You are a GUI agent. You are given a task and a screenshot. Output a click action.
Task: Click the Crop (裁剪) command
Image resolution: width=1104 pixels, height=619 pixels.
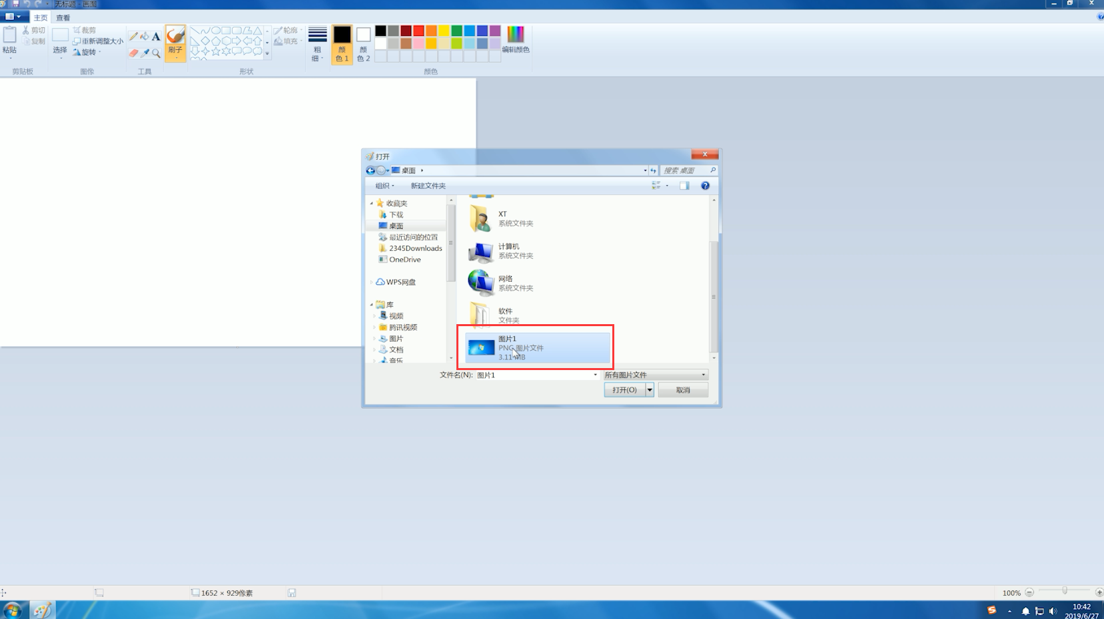tap(85, 31)
